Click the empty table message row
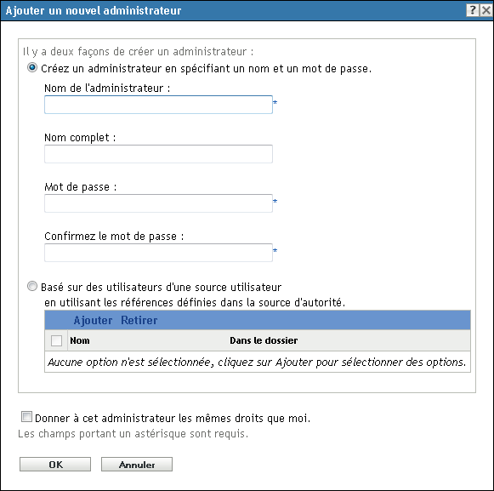 tap(258, 362)
